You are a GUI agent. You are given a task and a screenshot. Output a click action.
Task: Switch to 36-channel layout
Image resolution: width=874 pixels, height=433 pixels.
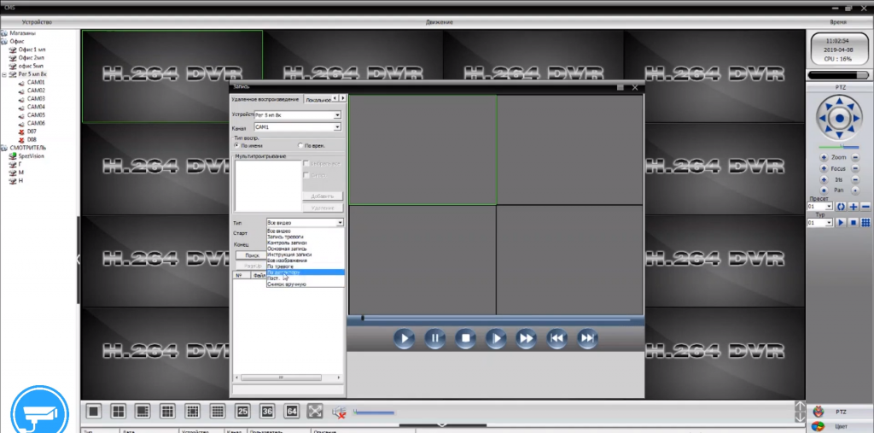pos(267,412)
